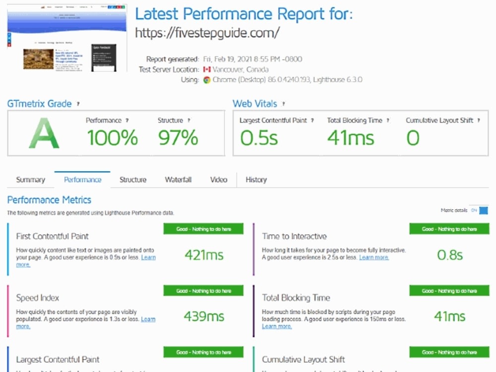This screenshot has height=372, width=496.
Task: Open the Structure score help icon
Action: [189, 121]
